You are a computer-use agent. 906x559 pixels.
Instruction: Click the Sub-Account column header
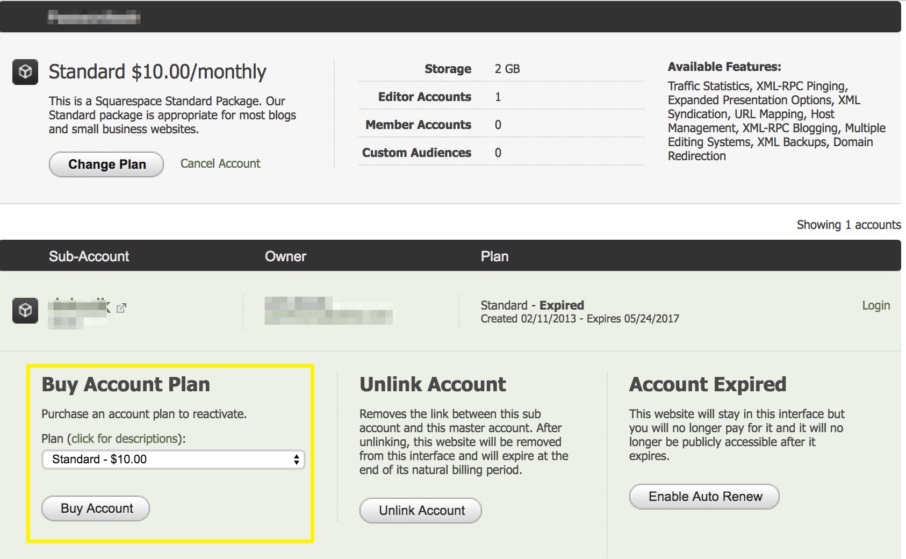coord(89,256)
